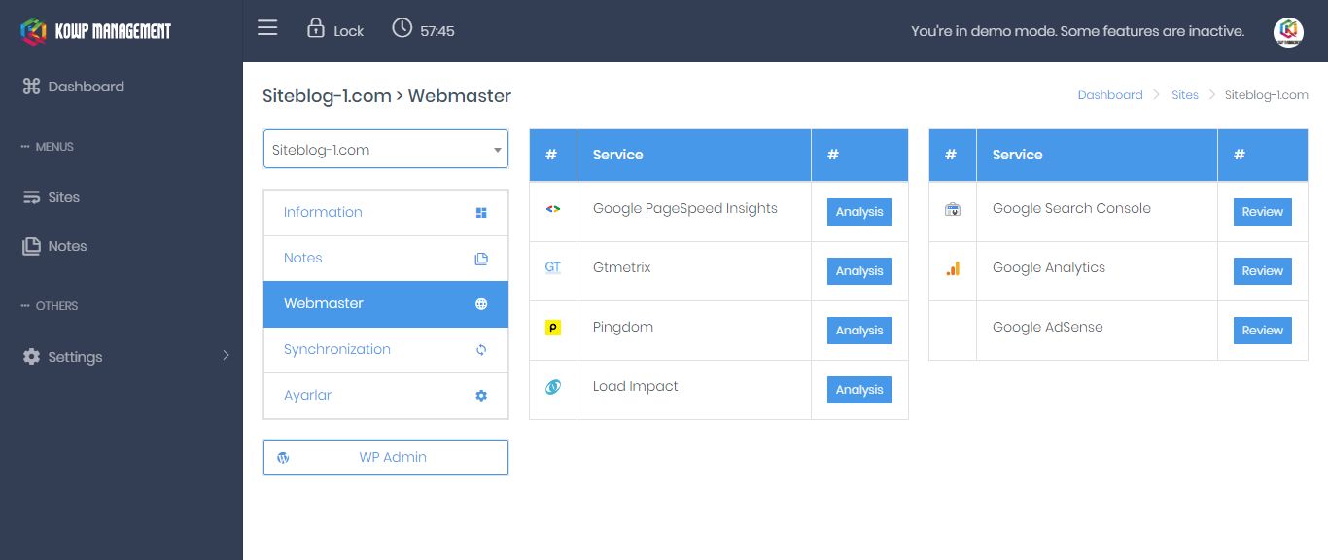Run Analysis for Gtmetrix
This screenshot has width=1328, height=560.
coord(859,271)
